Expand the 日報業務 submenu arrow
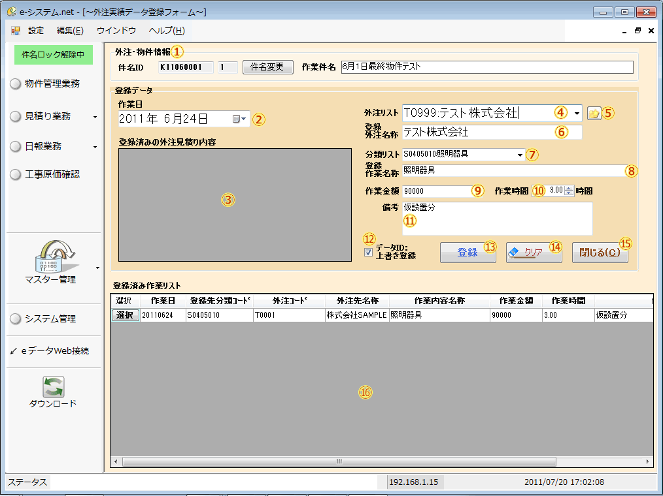This screenshot has width=663, height=496. pyautogui.click(x=95, y=147)
